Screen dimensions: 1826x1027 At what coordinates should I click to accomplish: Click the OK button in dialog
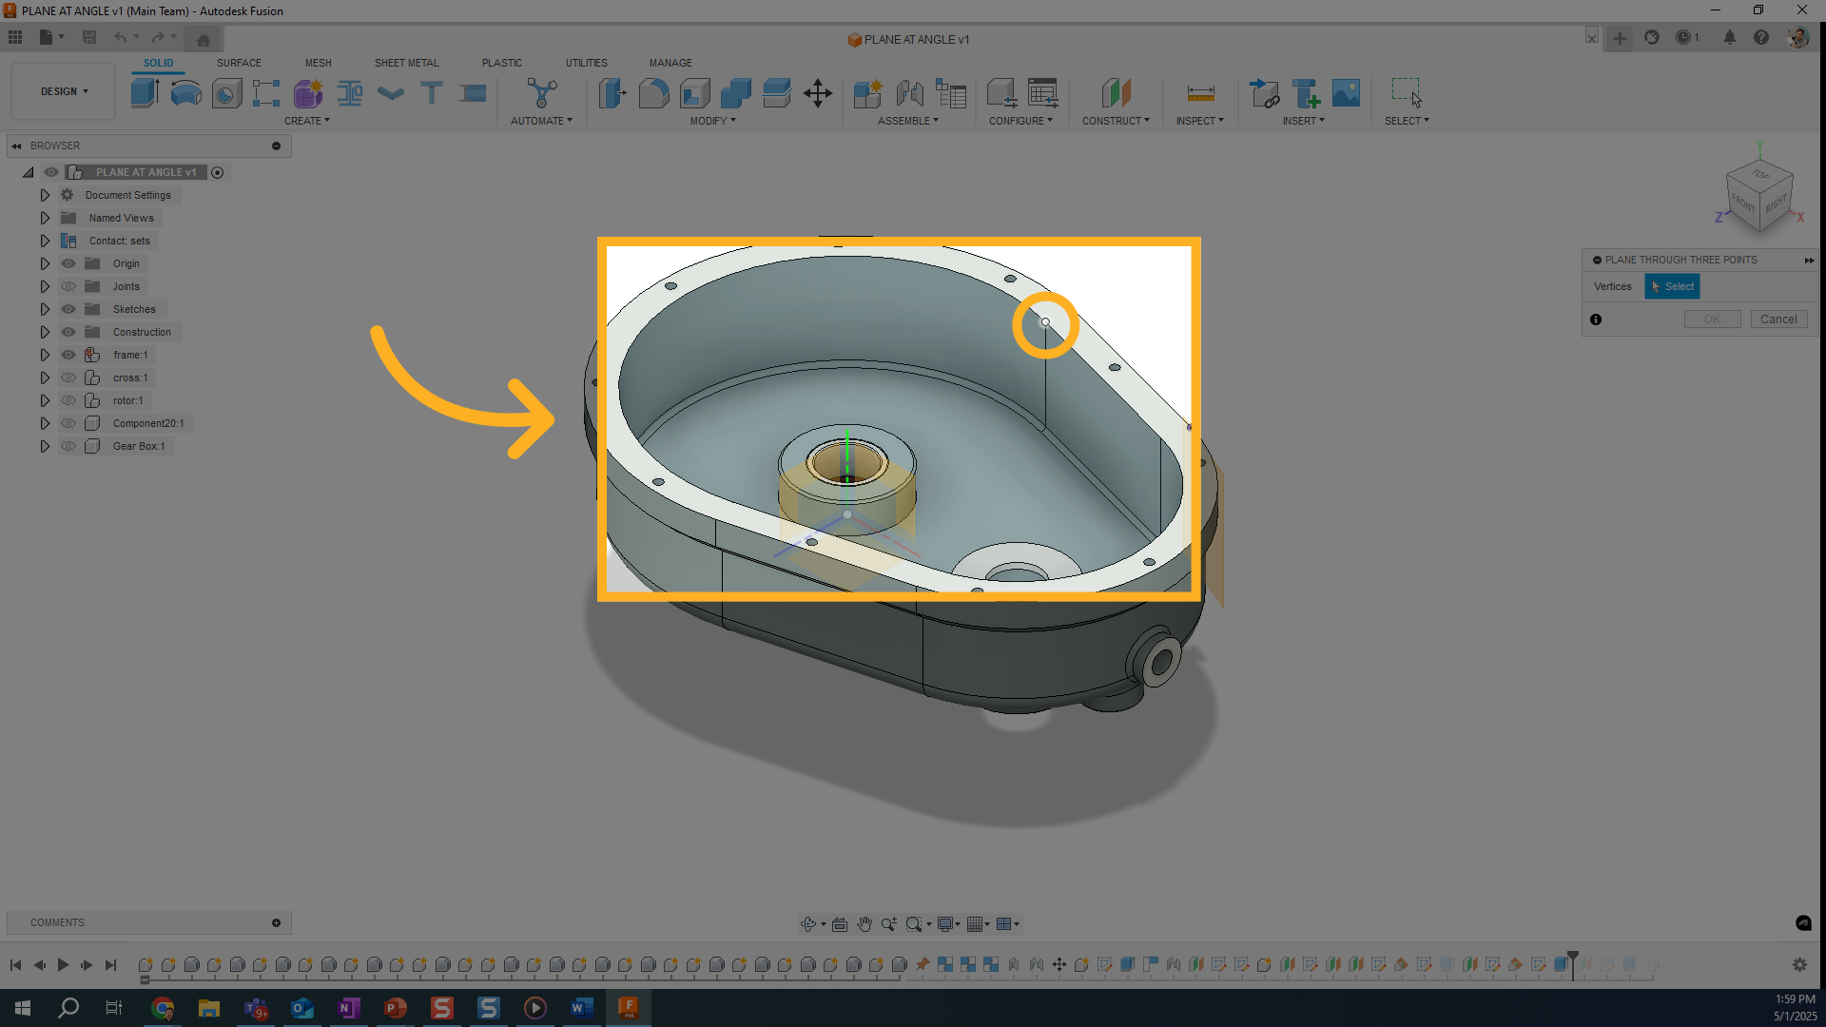pyautogui.click(x=1712, y=320)
